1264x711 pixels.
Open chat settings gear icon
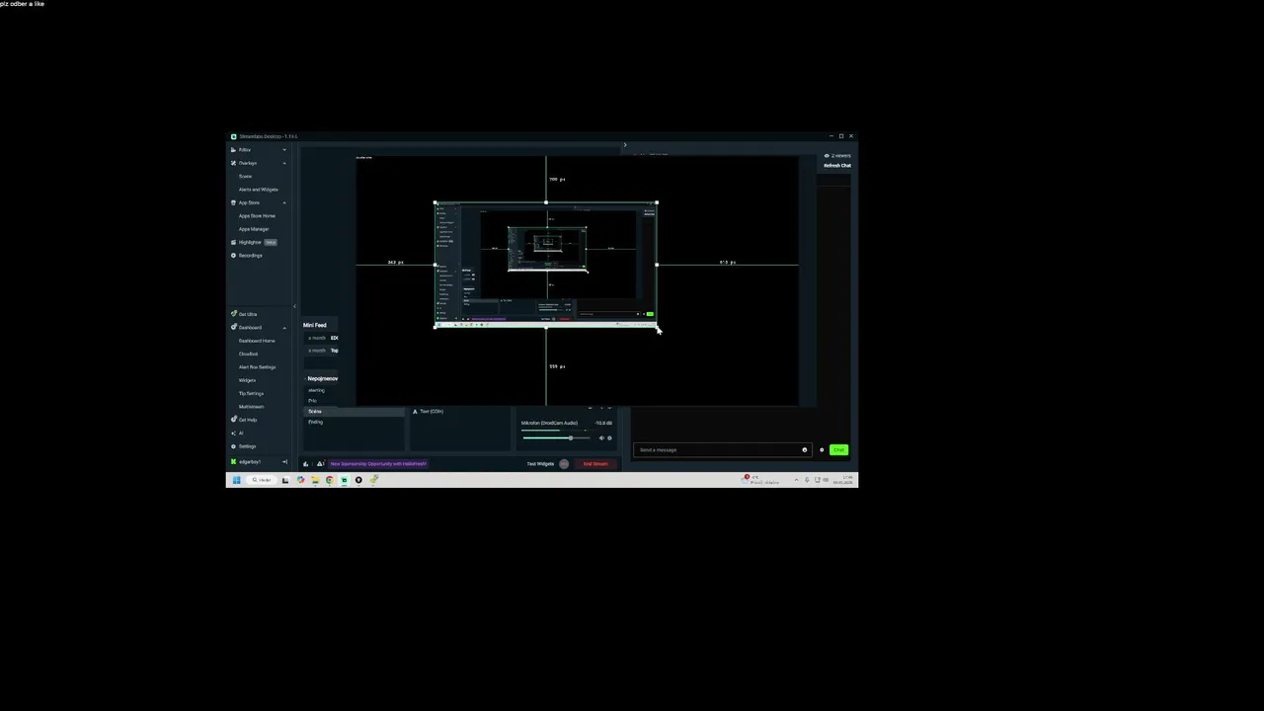point(822,450)
